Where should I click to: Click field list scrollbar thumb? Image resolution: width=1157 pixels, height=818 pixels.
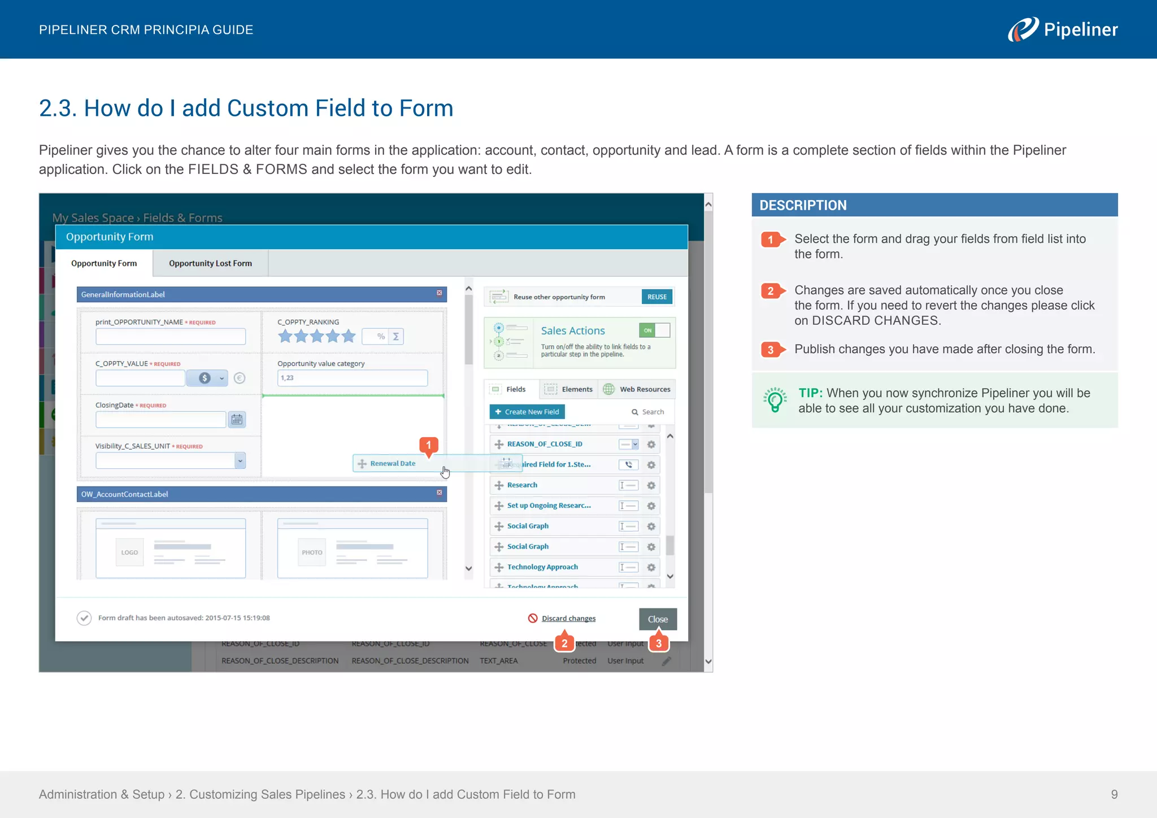click(x=670, y=545)
